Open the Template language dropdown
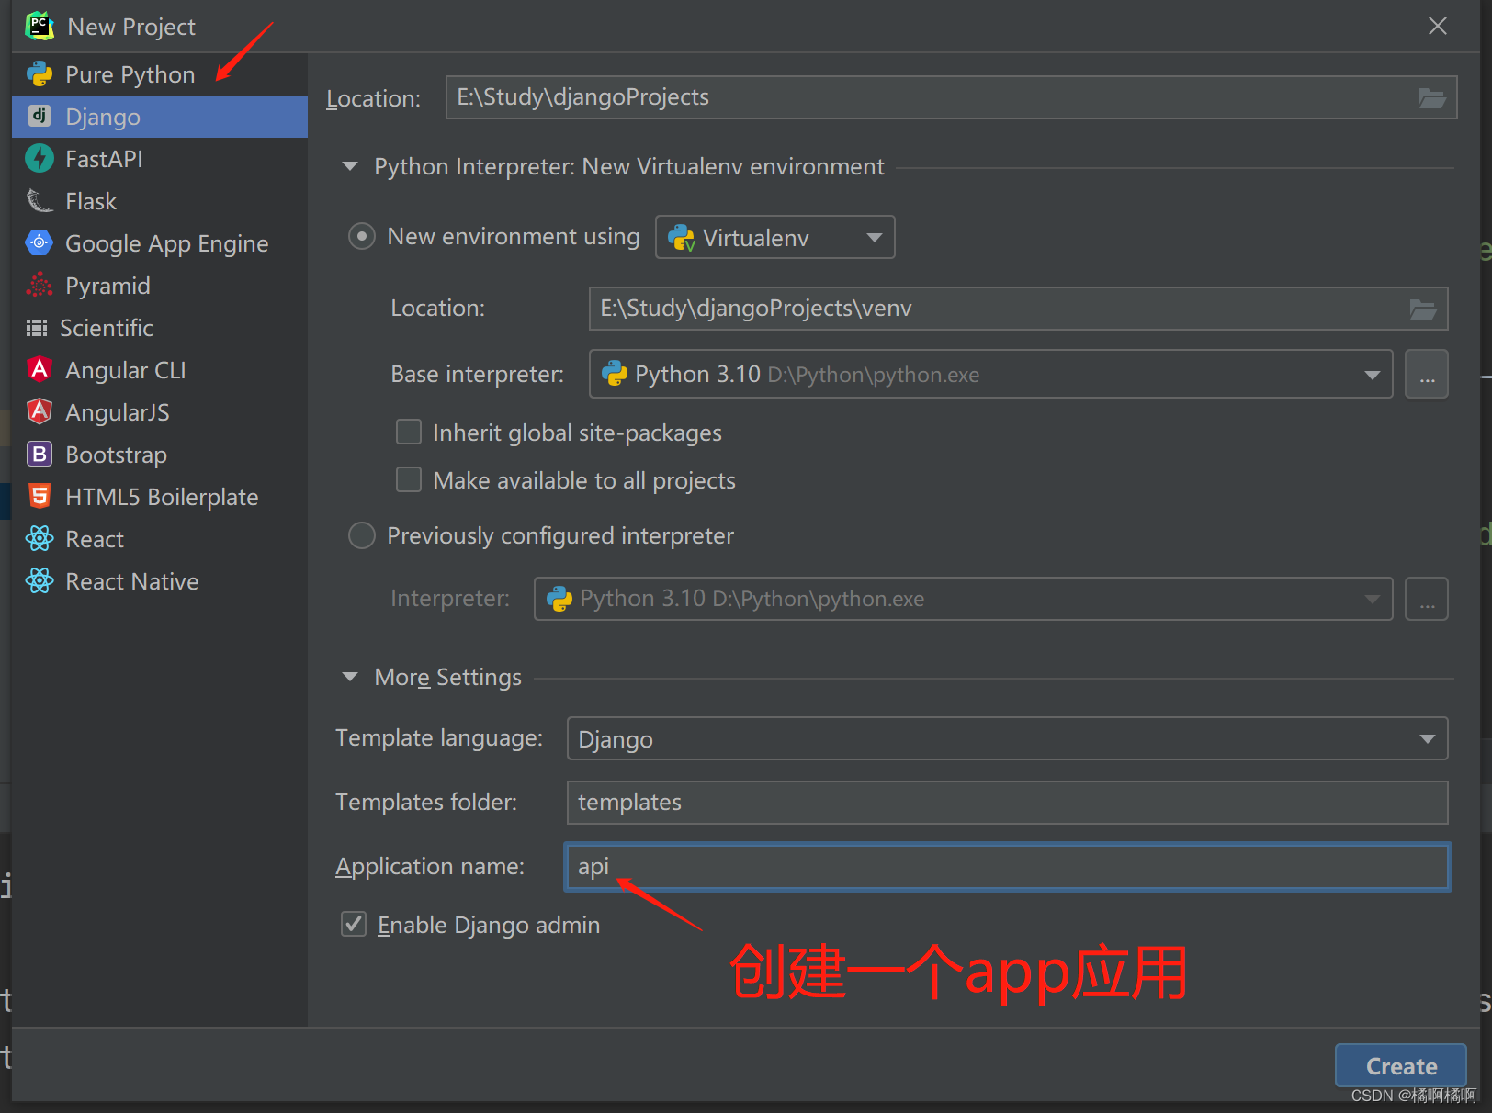1492x1113 pixels. (x=1007, y=738)
